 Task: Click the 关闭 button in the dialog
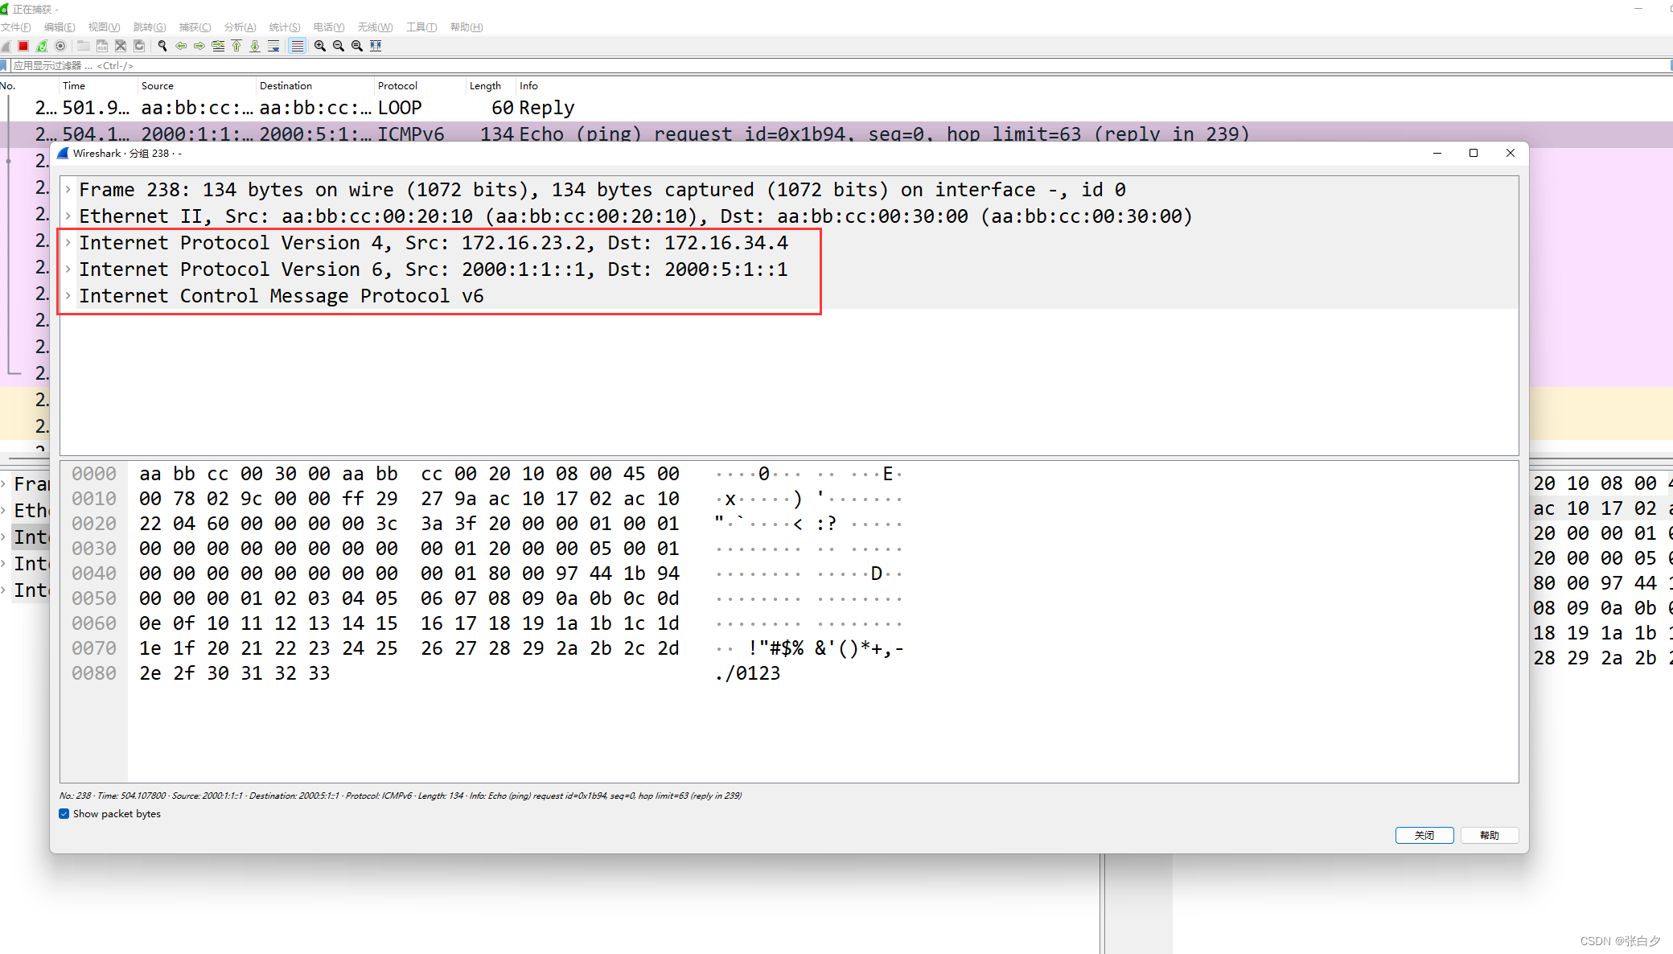[x=1424, y=835]
